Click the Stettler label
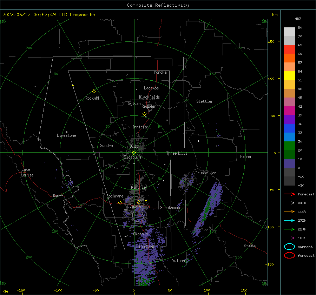Screen dimensions: 316x295 coord(205,101)
